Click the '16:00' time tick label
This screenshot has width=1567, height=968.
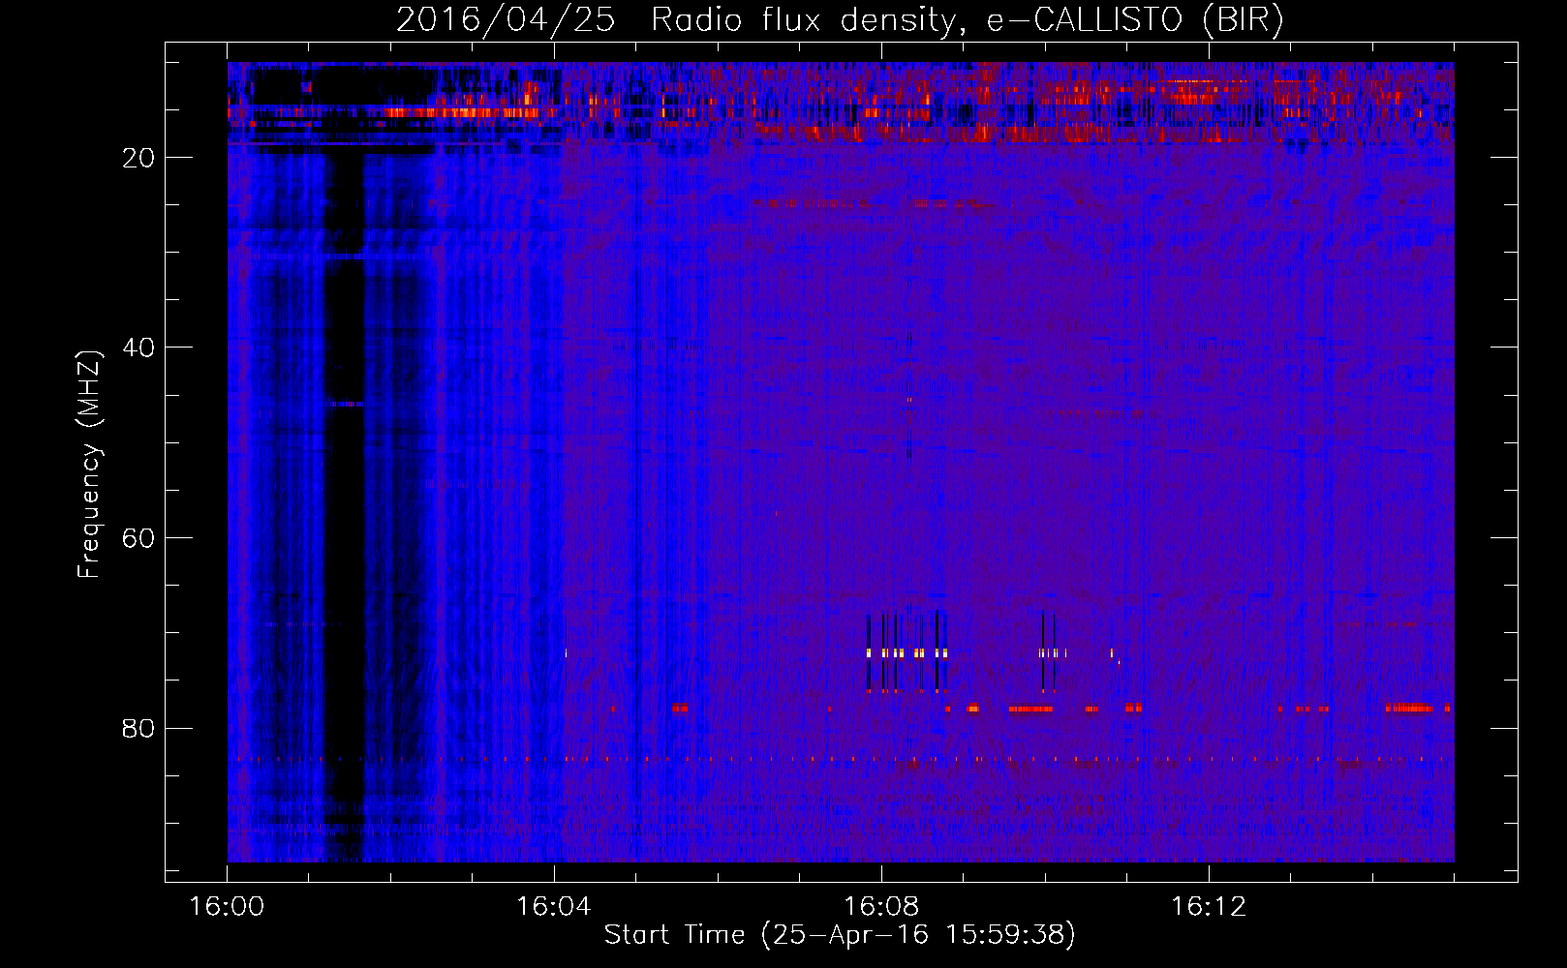(x=227, y=907)
